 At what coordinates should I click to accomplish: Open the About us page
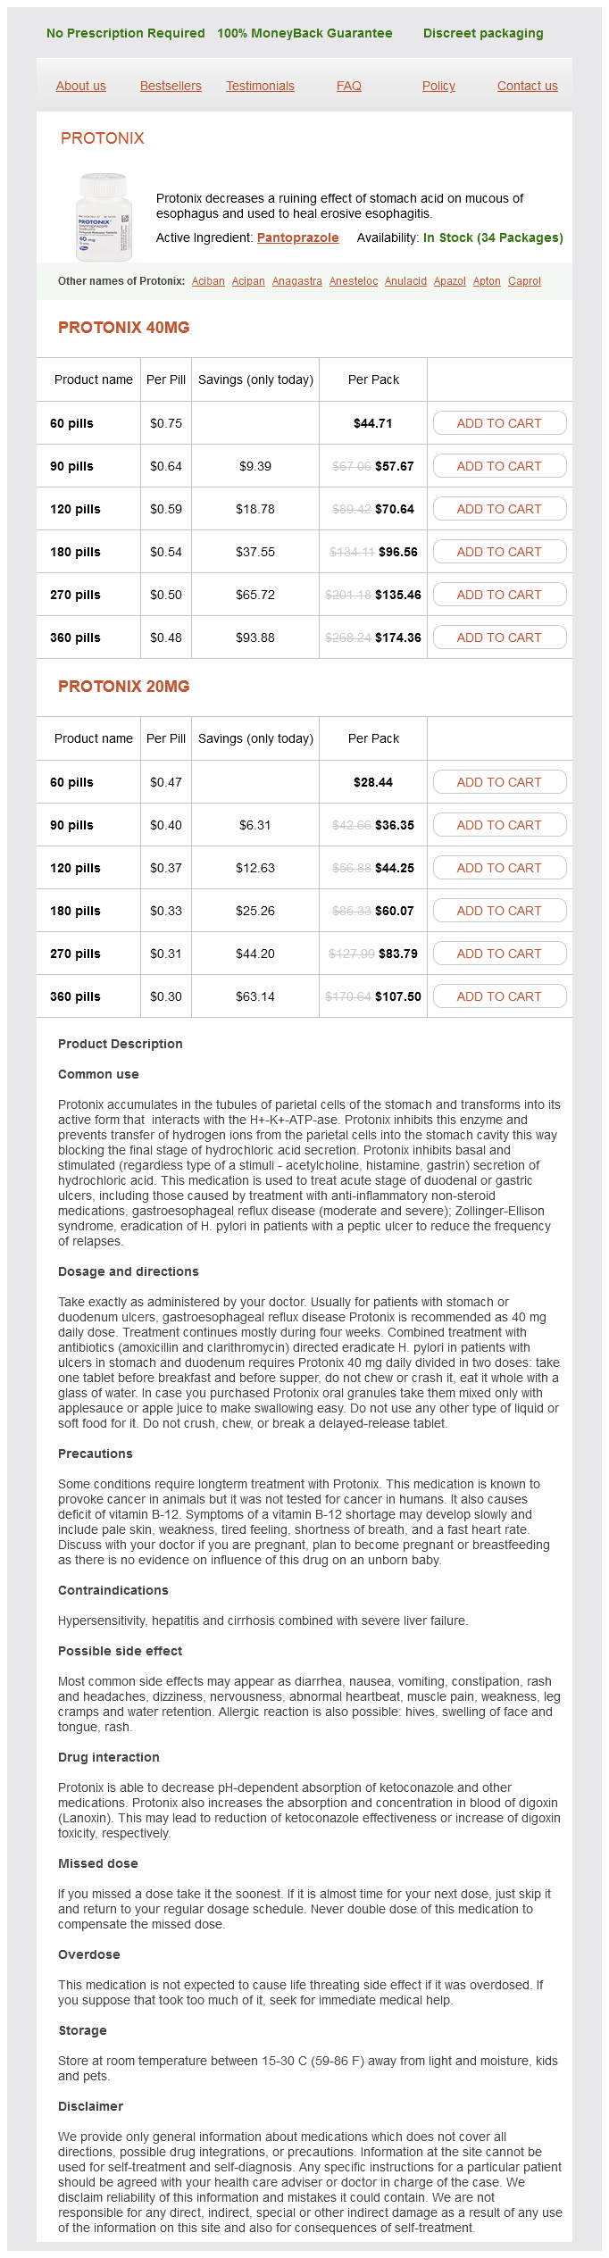(80, 86)
